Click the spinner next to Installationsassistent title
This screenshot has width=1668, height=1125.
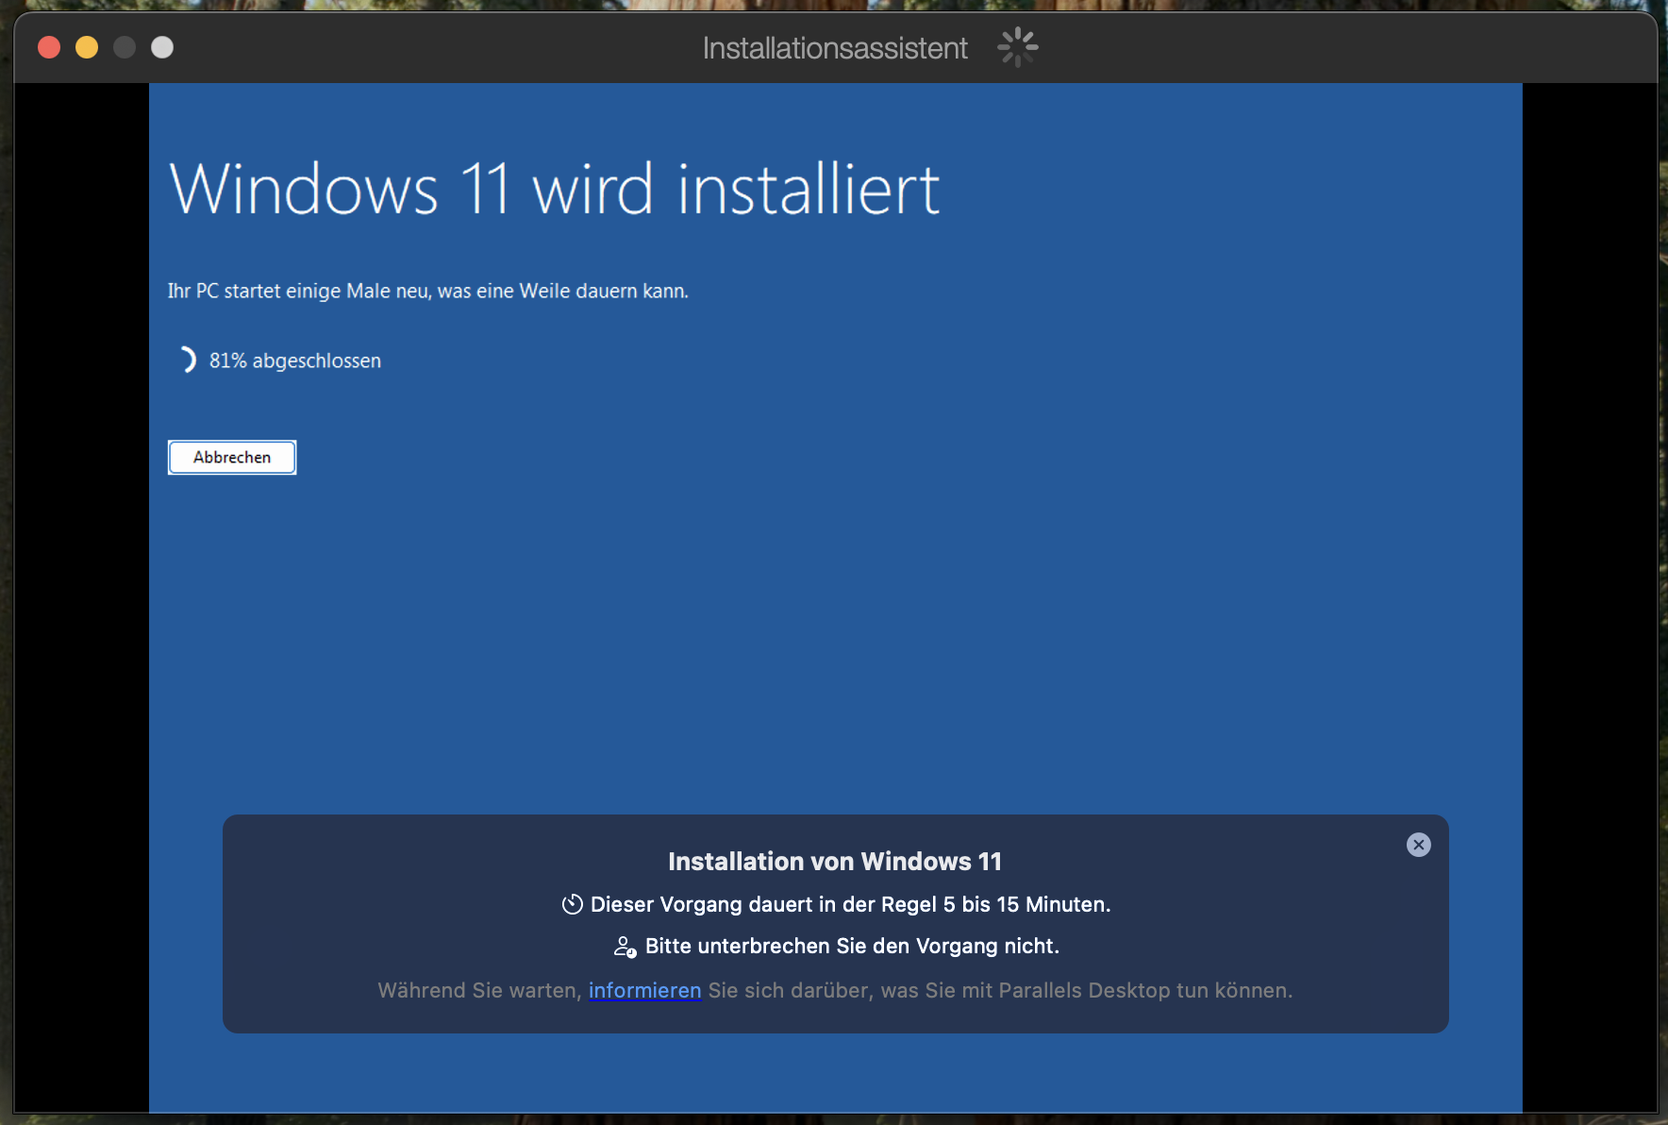point(1017,47)
